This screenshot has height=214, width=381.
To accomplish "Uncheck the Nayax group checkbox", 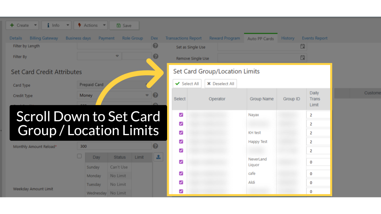I will 181,115.
